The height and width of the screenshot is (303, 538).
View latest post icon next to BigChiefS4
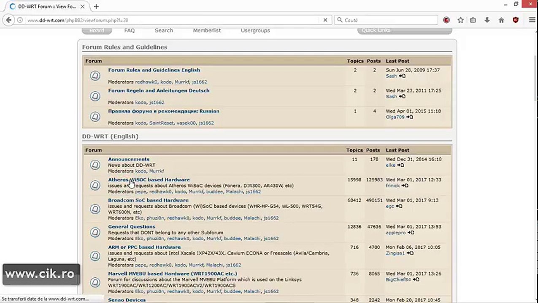click(416, 279)
